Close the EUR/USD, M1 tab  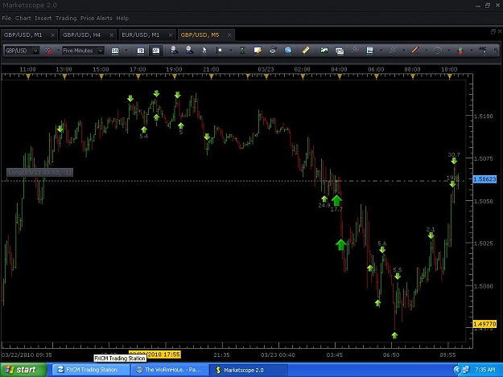(x=171, y=35)
